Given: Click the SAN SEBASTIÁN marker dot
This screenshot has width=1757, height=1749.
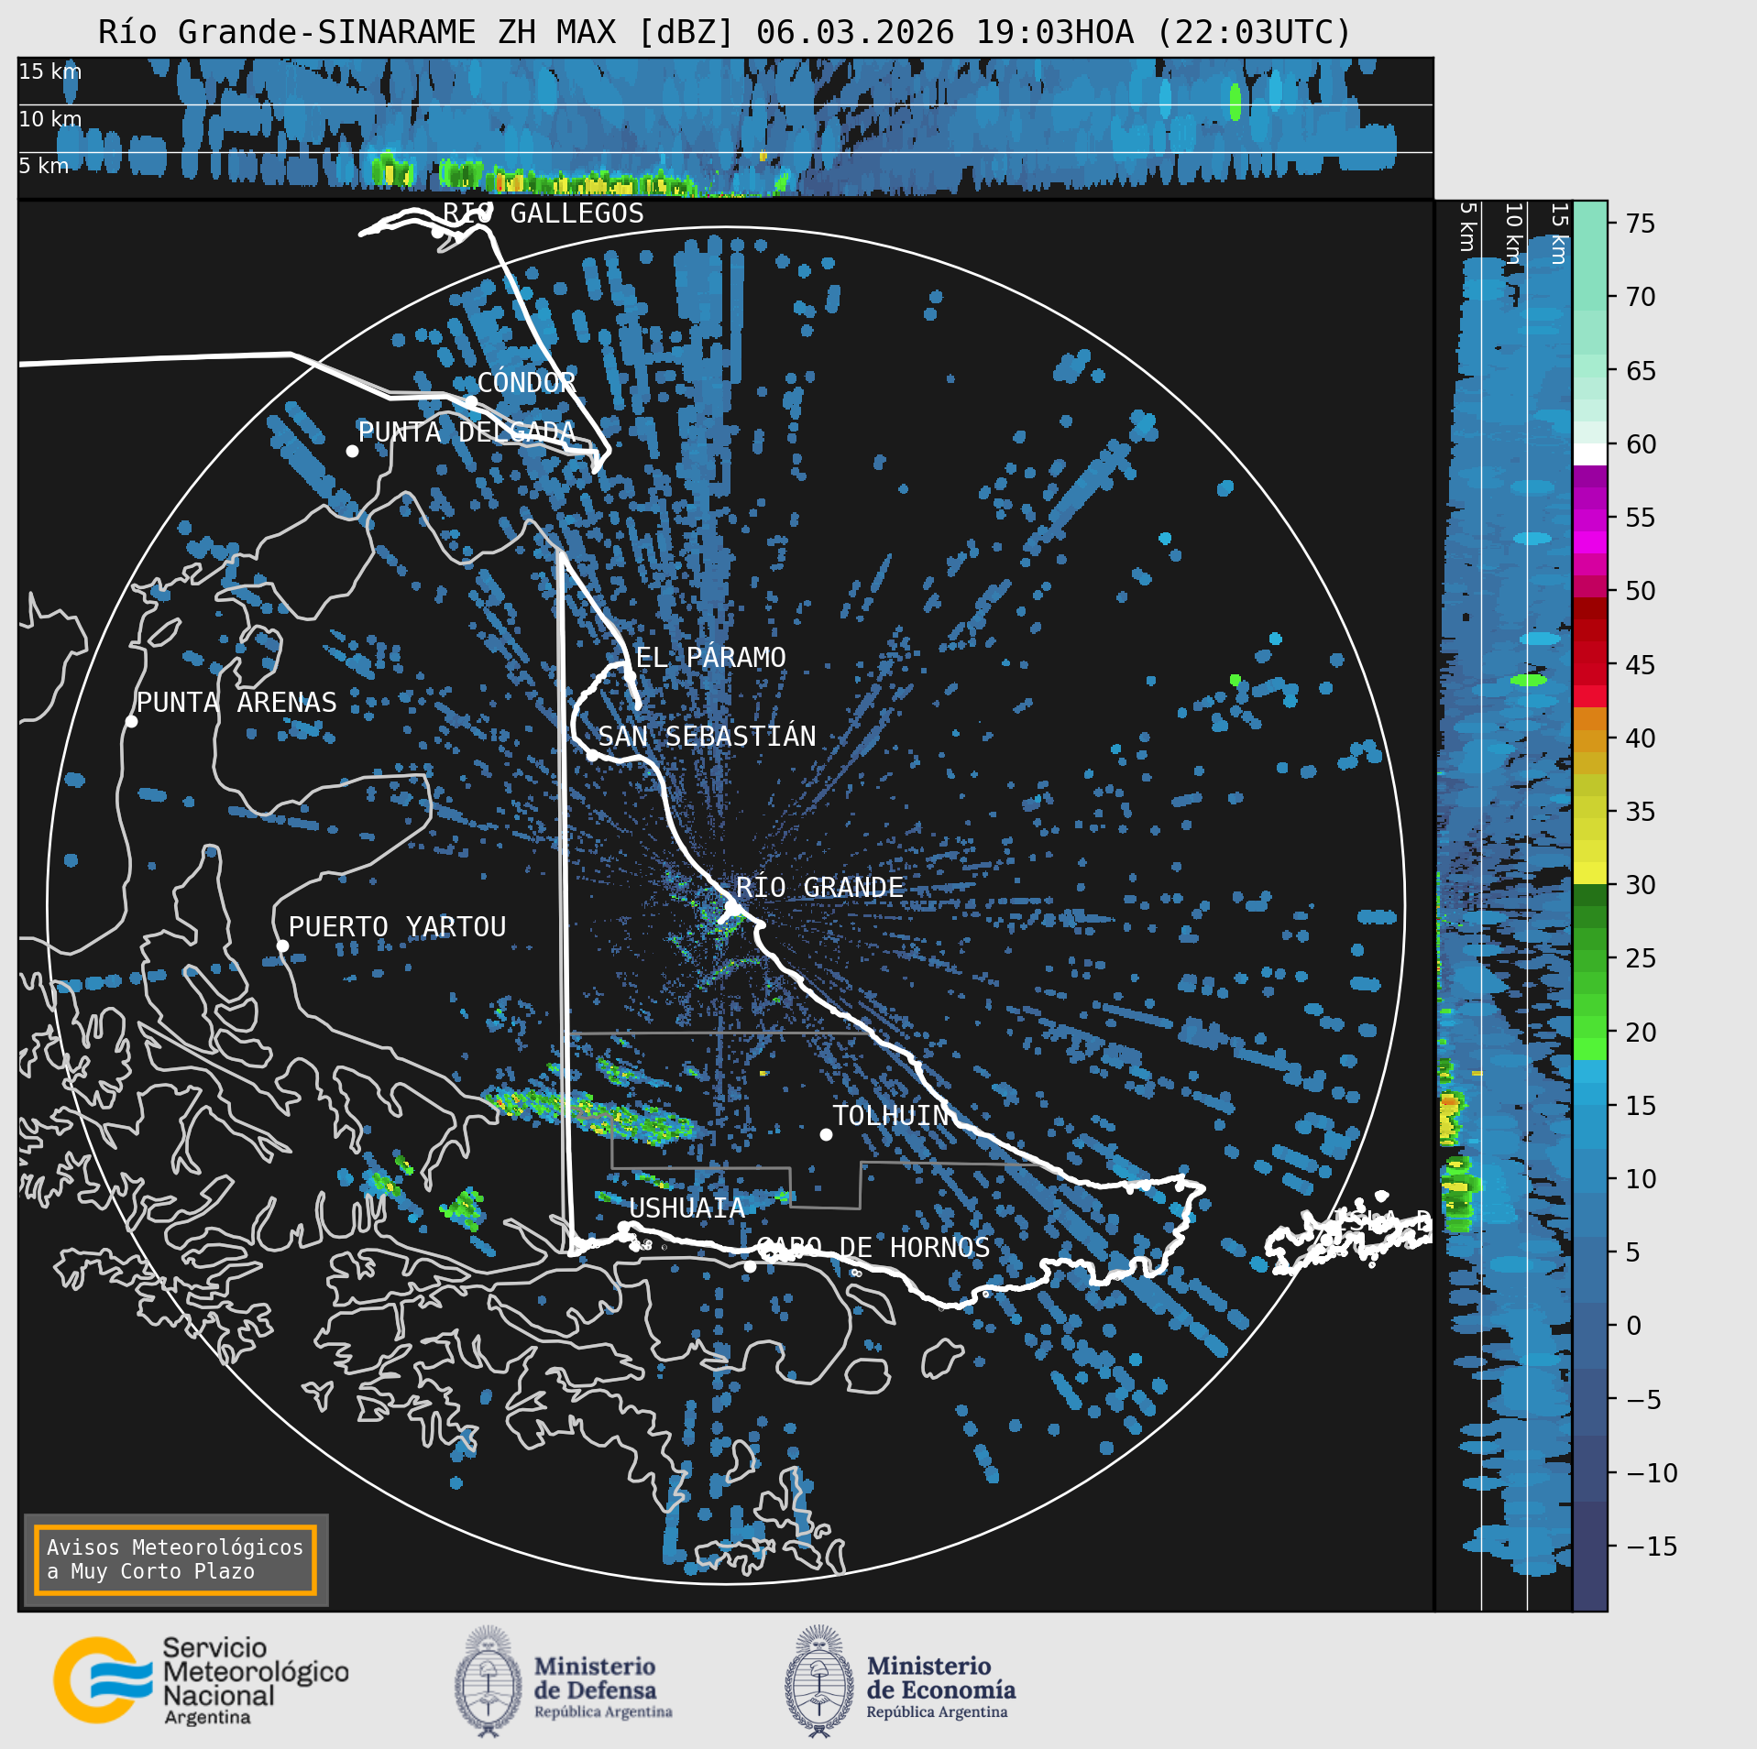Looking at the screenshot, I should [592, 755].
